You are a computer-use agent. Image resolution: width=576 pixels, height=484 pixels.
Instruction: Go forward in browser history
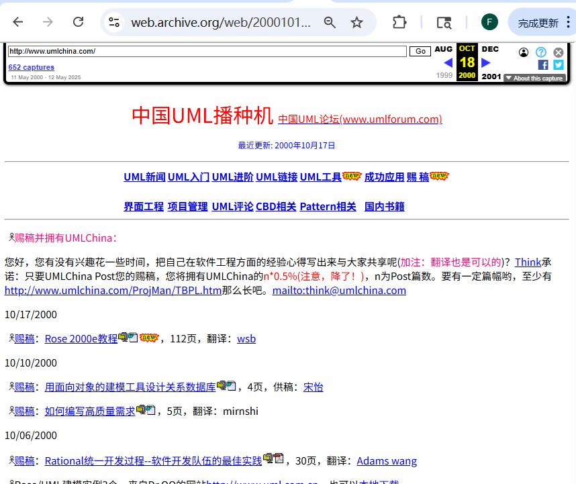[x=48, y=22]
